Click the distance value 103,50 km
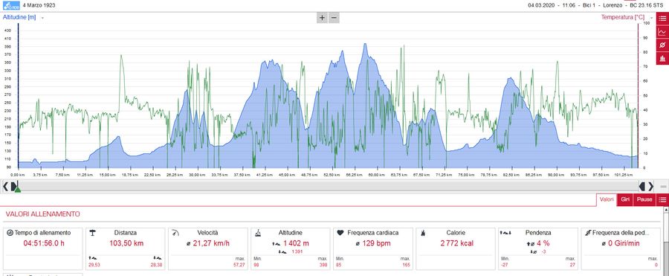The height and width of the screenshot is (276, 669). [x=126, y=243]
